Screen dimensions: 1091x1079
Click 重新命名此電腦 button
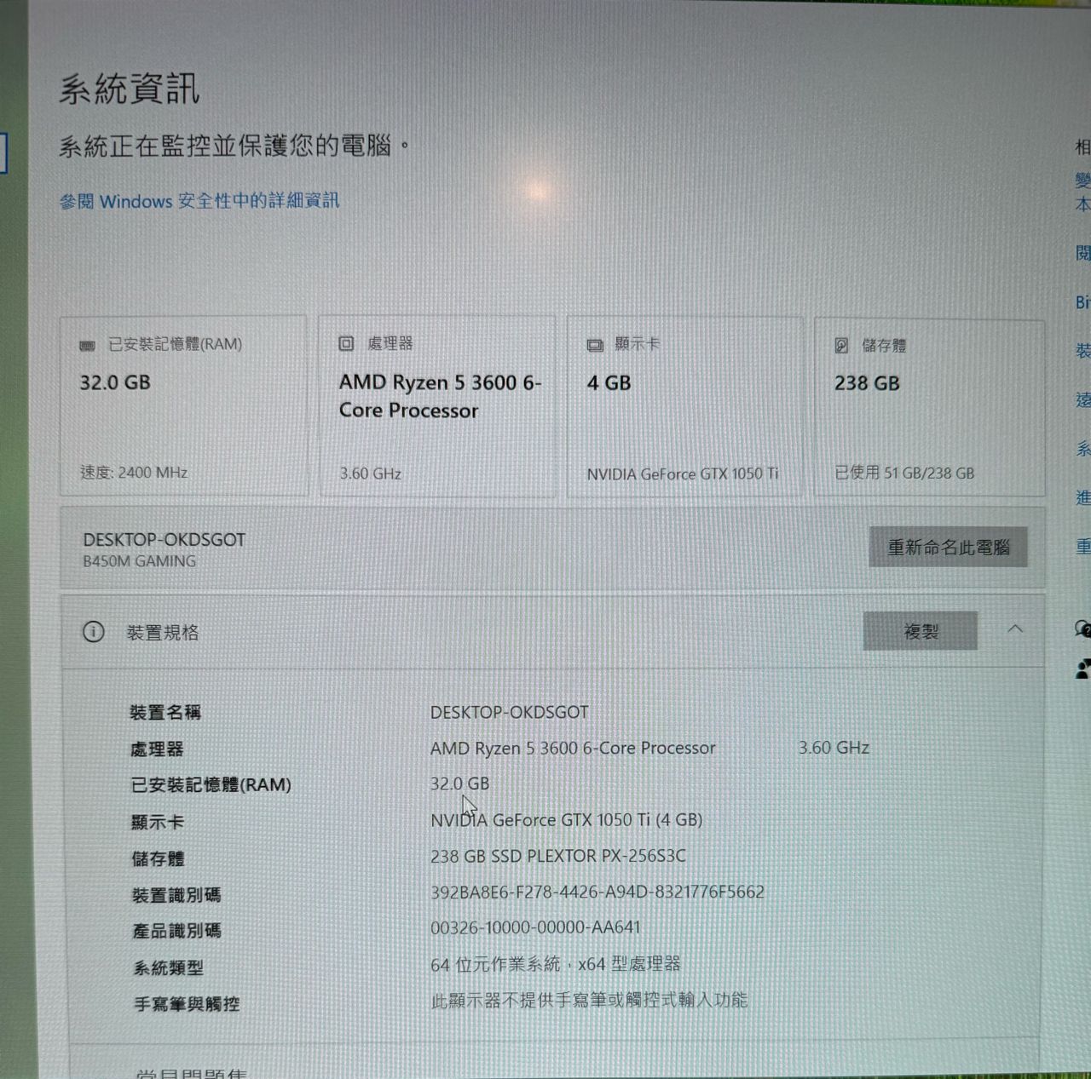click(x=948, y=548)
